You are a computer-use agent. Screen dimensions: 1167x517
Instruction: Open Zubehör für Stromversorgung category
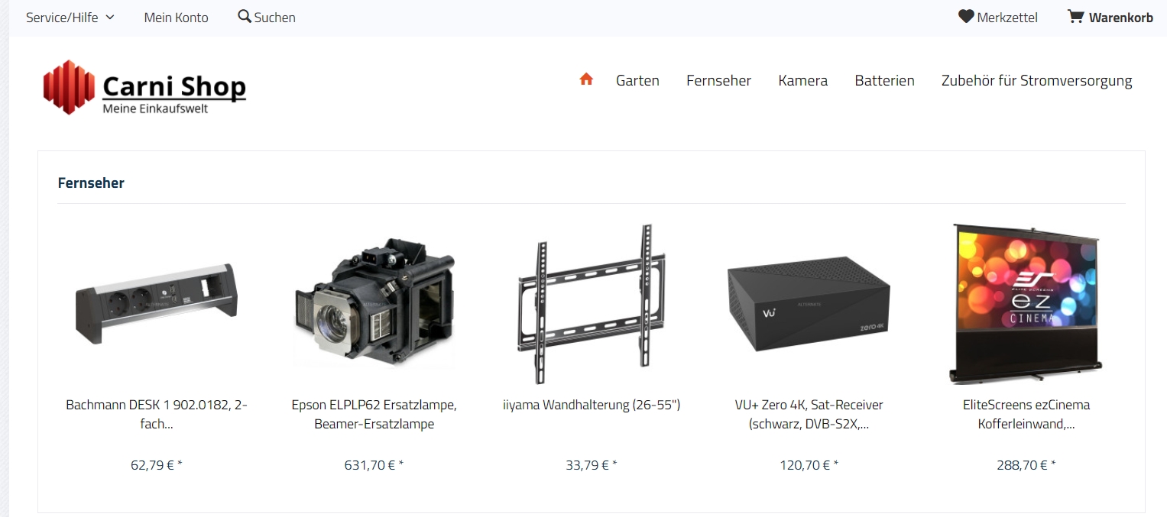(1036, 80)
